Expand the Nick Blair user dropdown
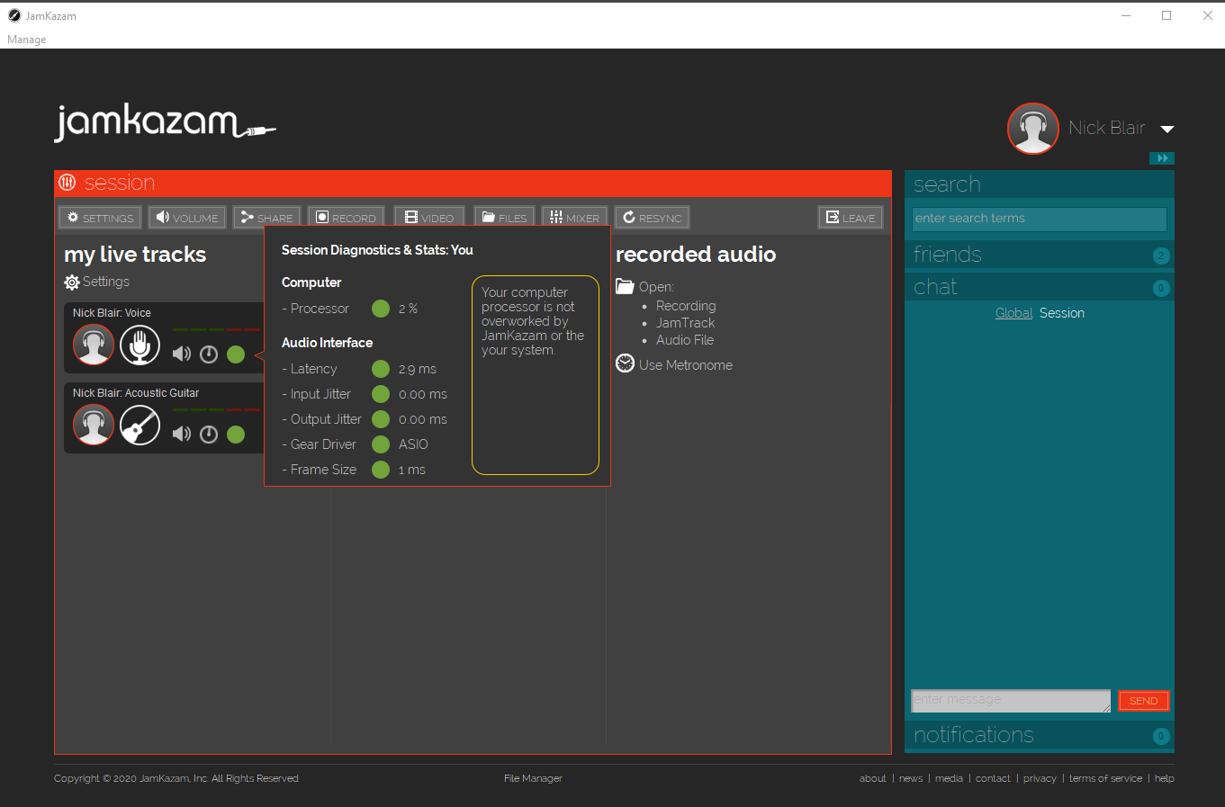 click(x=1166, y=130)
